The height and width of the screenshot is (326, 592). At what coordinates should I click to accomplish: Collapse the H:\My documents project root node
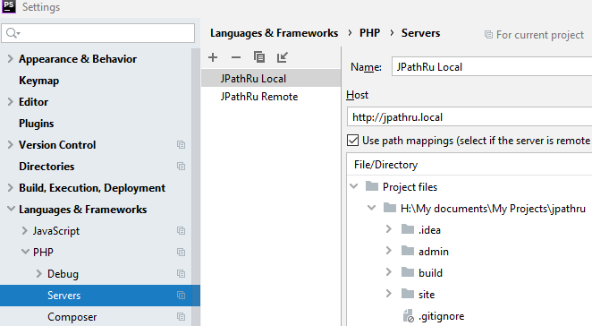coord(371,208)
